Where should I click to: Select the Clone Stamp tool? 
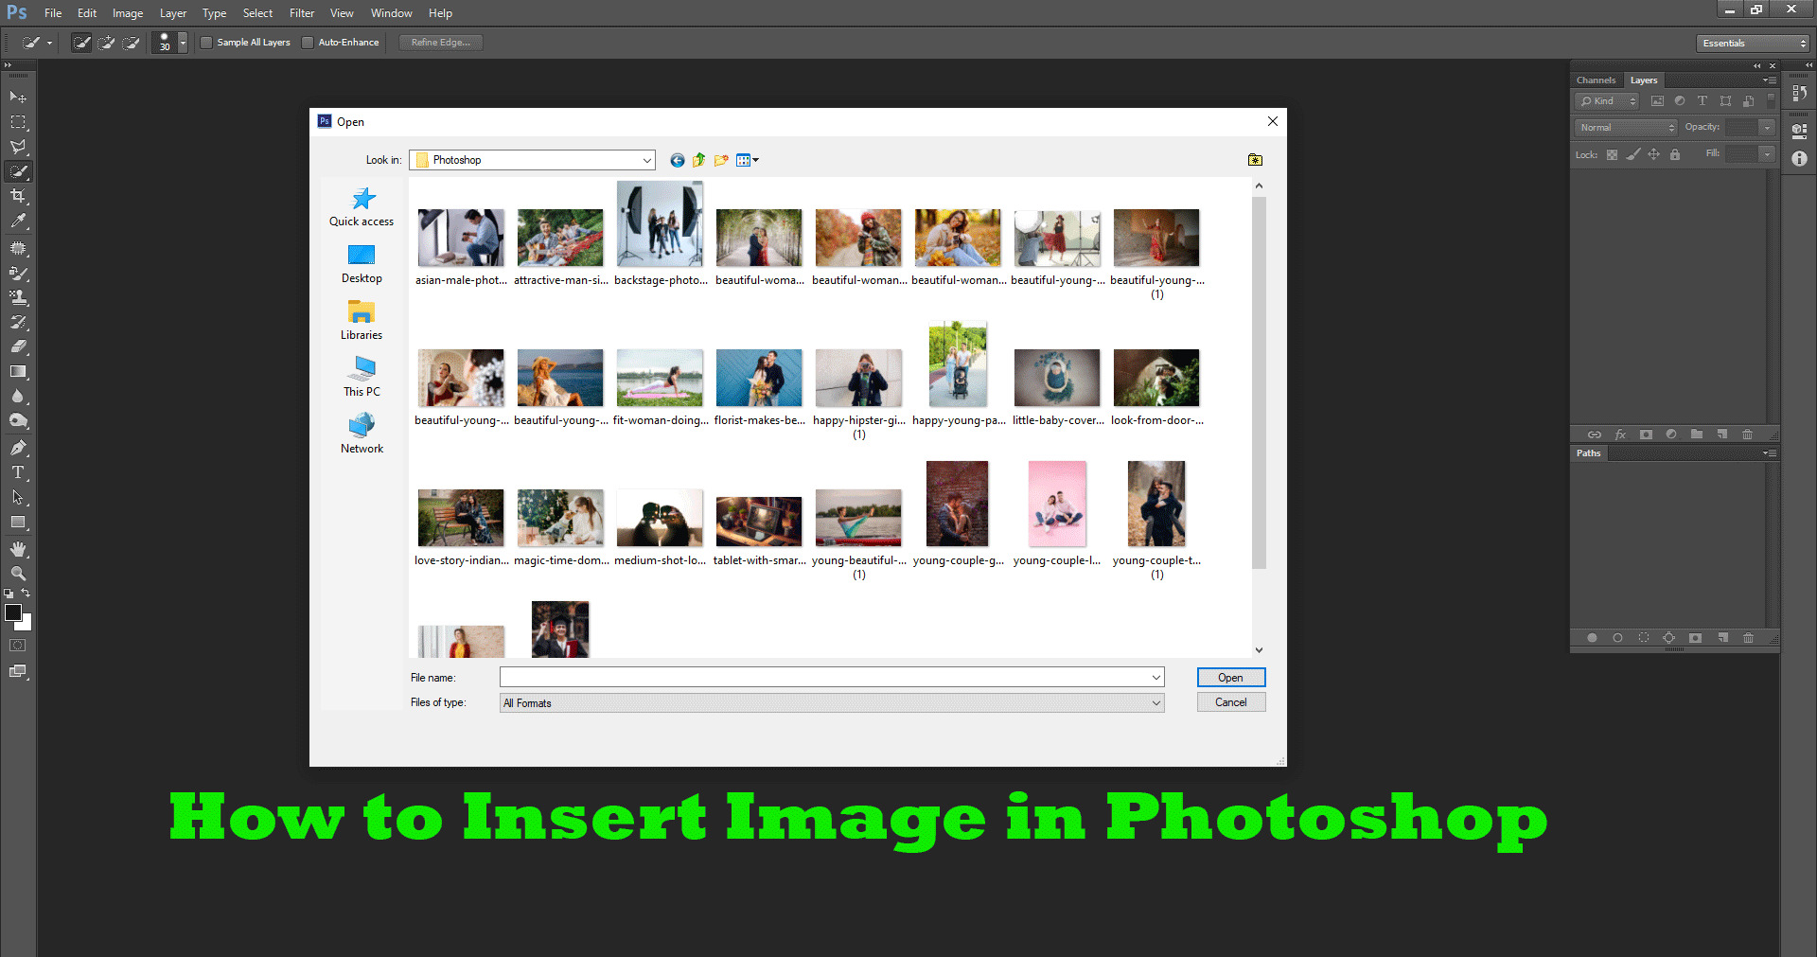coord(17,295)
